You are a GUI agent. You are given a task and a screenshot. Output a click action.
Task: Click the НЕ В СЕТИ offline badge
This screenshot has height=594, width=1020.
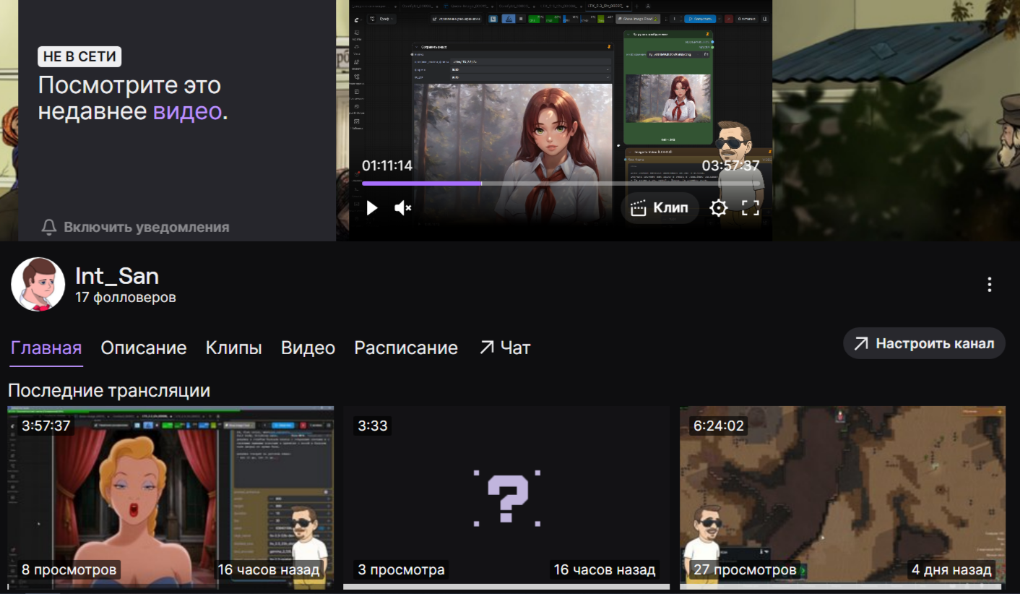click(79, 56)
